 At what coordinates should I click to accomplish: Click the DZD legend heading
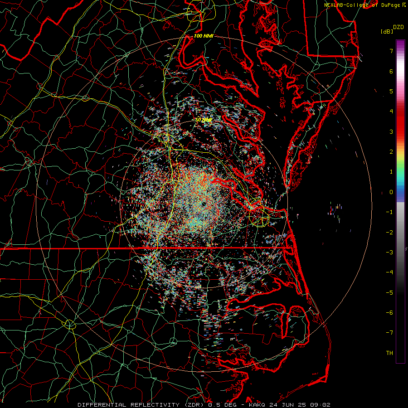coord(398,27)
